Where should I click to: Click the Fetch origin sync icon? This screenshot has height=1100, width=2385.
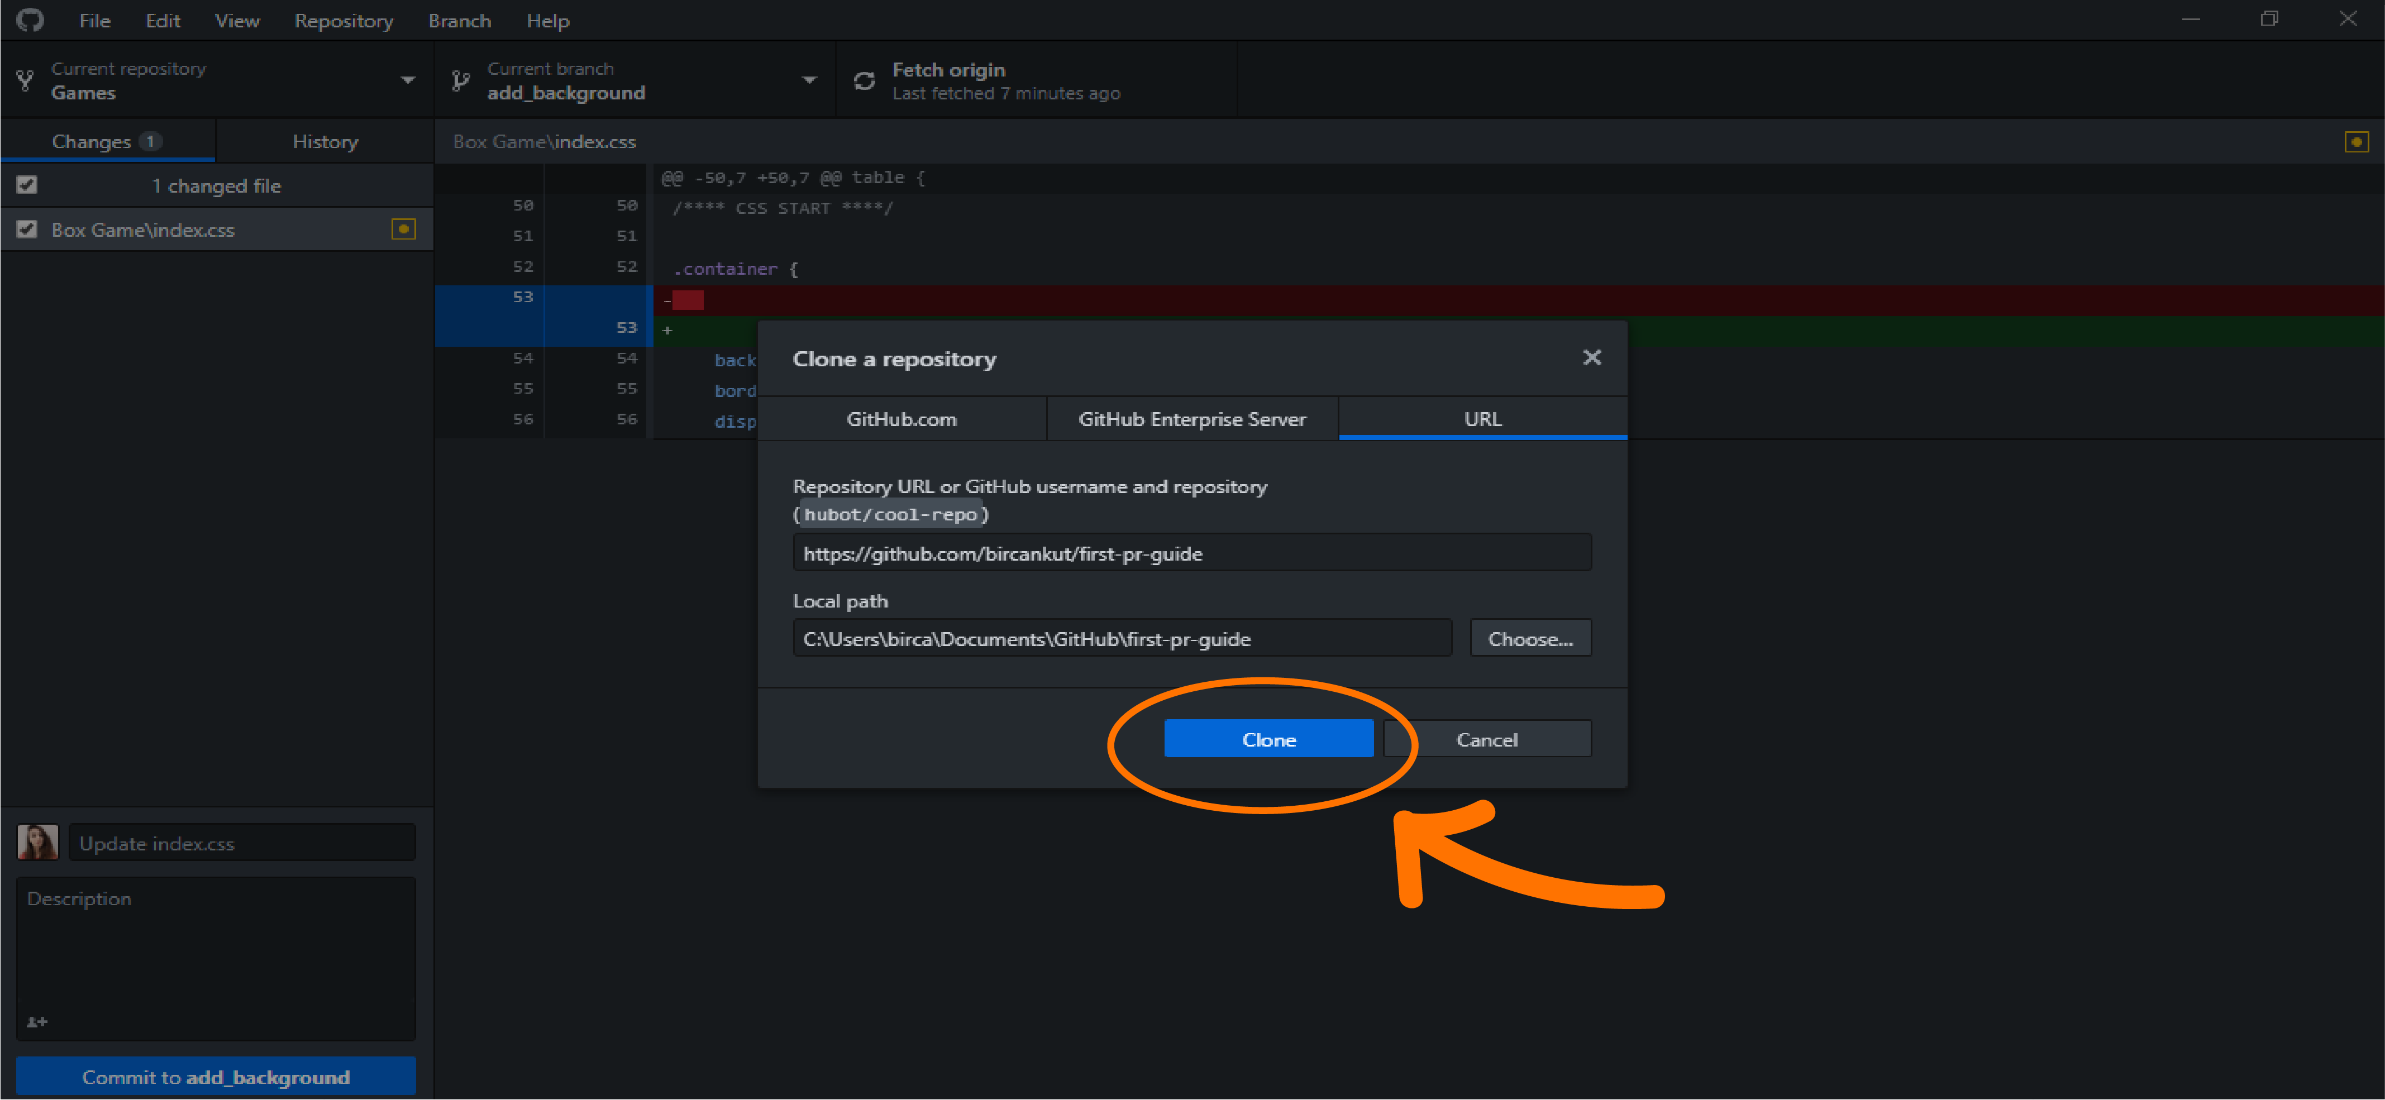tap(864, 82)
